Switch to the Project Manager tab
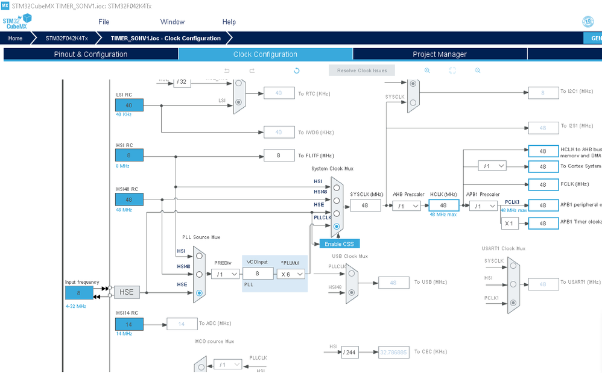The image size is (602, 373). coord(440,54)
